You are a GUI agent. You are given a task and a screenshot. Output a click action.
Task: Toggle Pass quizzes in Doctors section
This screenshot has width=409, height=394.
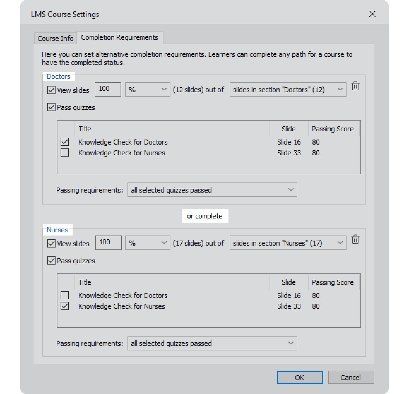pyautogui.click(x=51, y=107)
